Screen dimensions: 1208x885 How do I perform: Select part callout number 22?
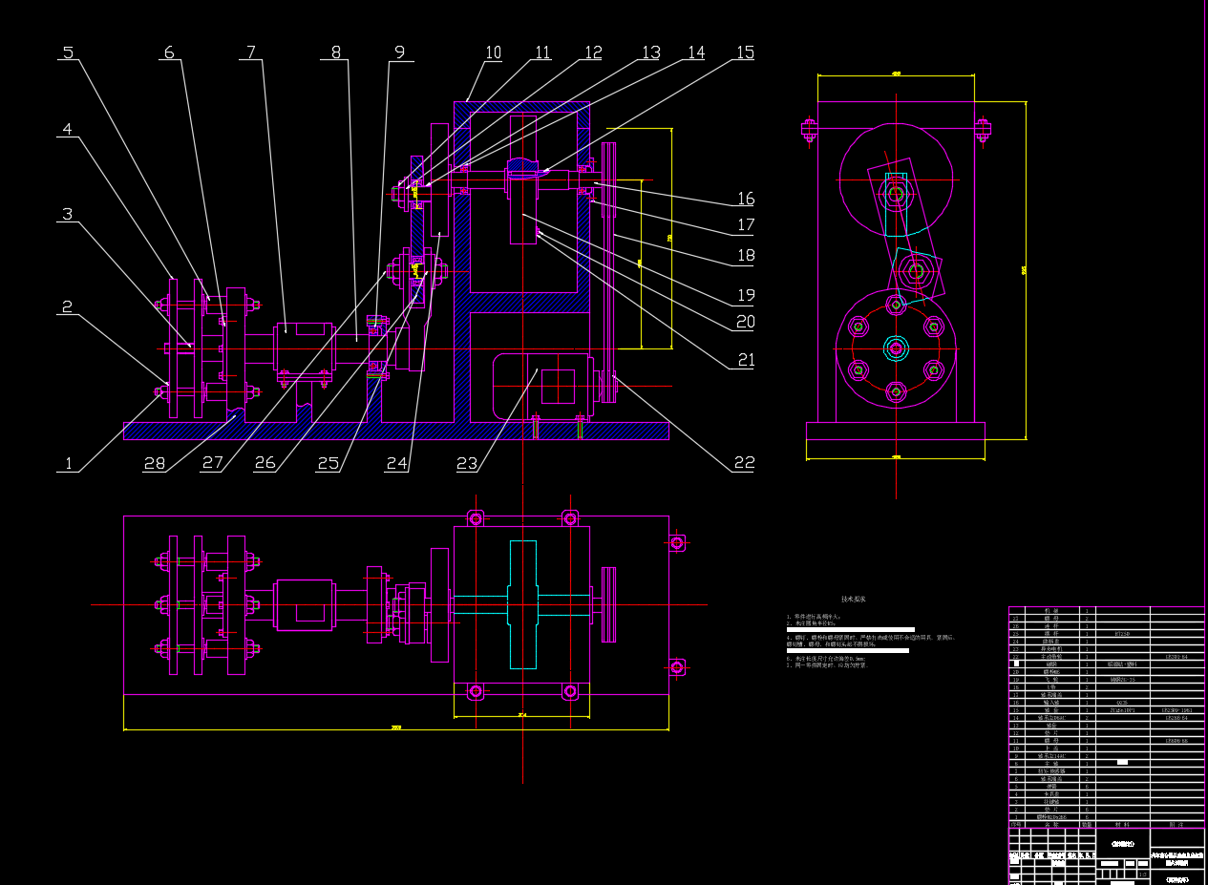744,463
